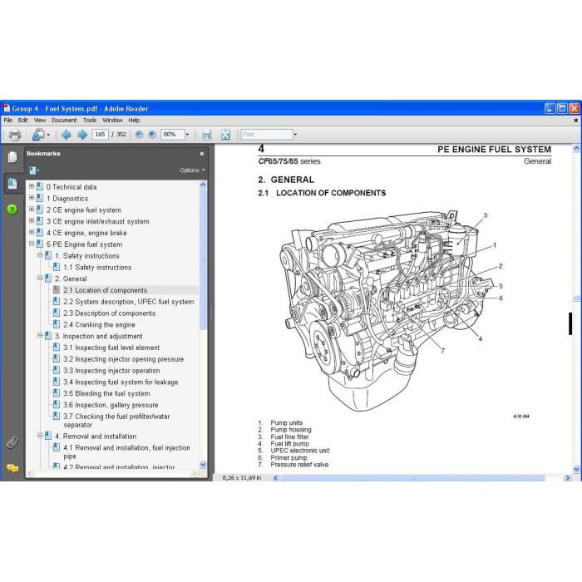Collapse 3. Inspection and adjustment node

40,336
